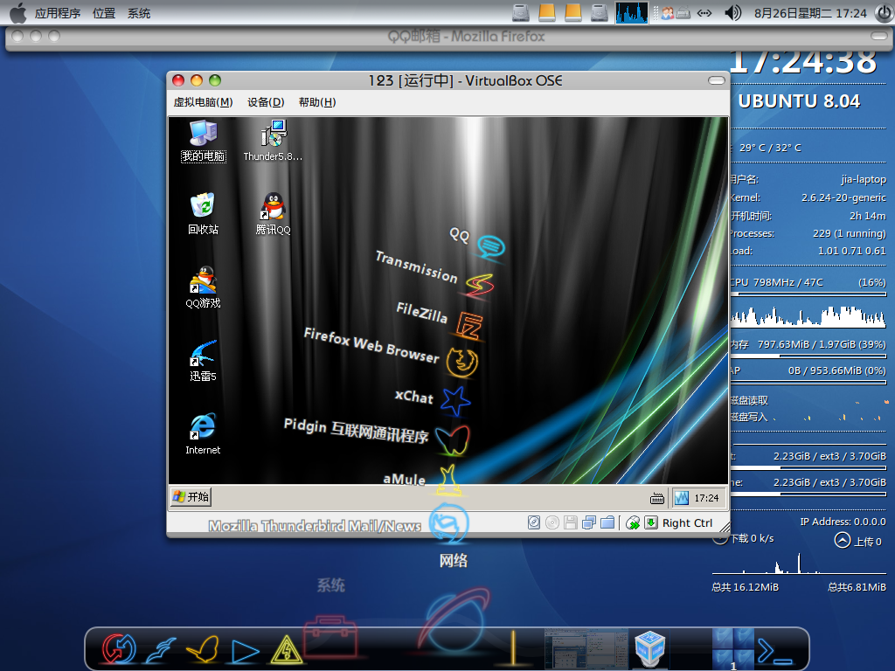Screen dimensions: 895x671
Task: Open the 系统 menu in the top panel
Action: [x=139, y=13]
